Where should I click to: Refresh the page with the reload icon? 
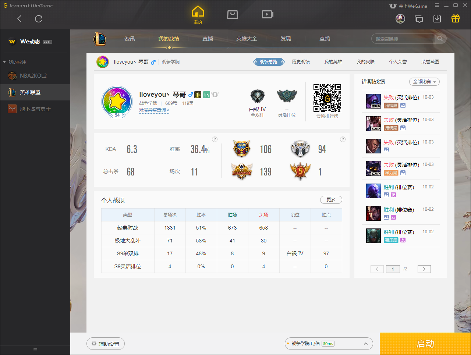(x=39, y=19)
